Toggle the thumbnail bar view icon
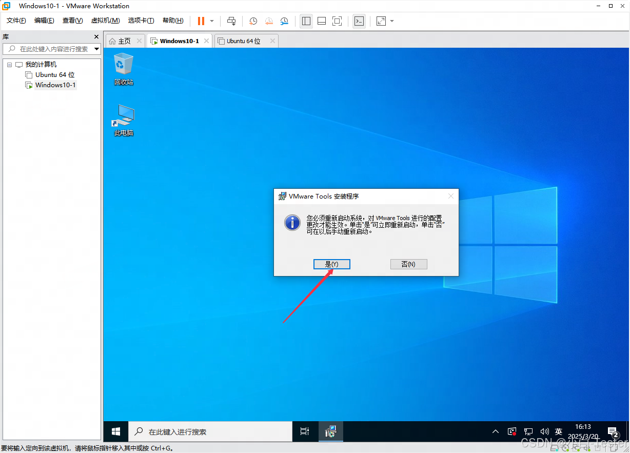Viewport: 630px width, 453px height. pos(322,21)
